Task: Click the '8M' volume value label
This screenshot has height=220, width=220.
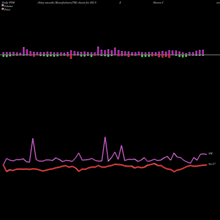Action: [210, 154]
